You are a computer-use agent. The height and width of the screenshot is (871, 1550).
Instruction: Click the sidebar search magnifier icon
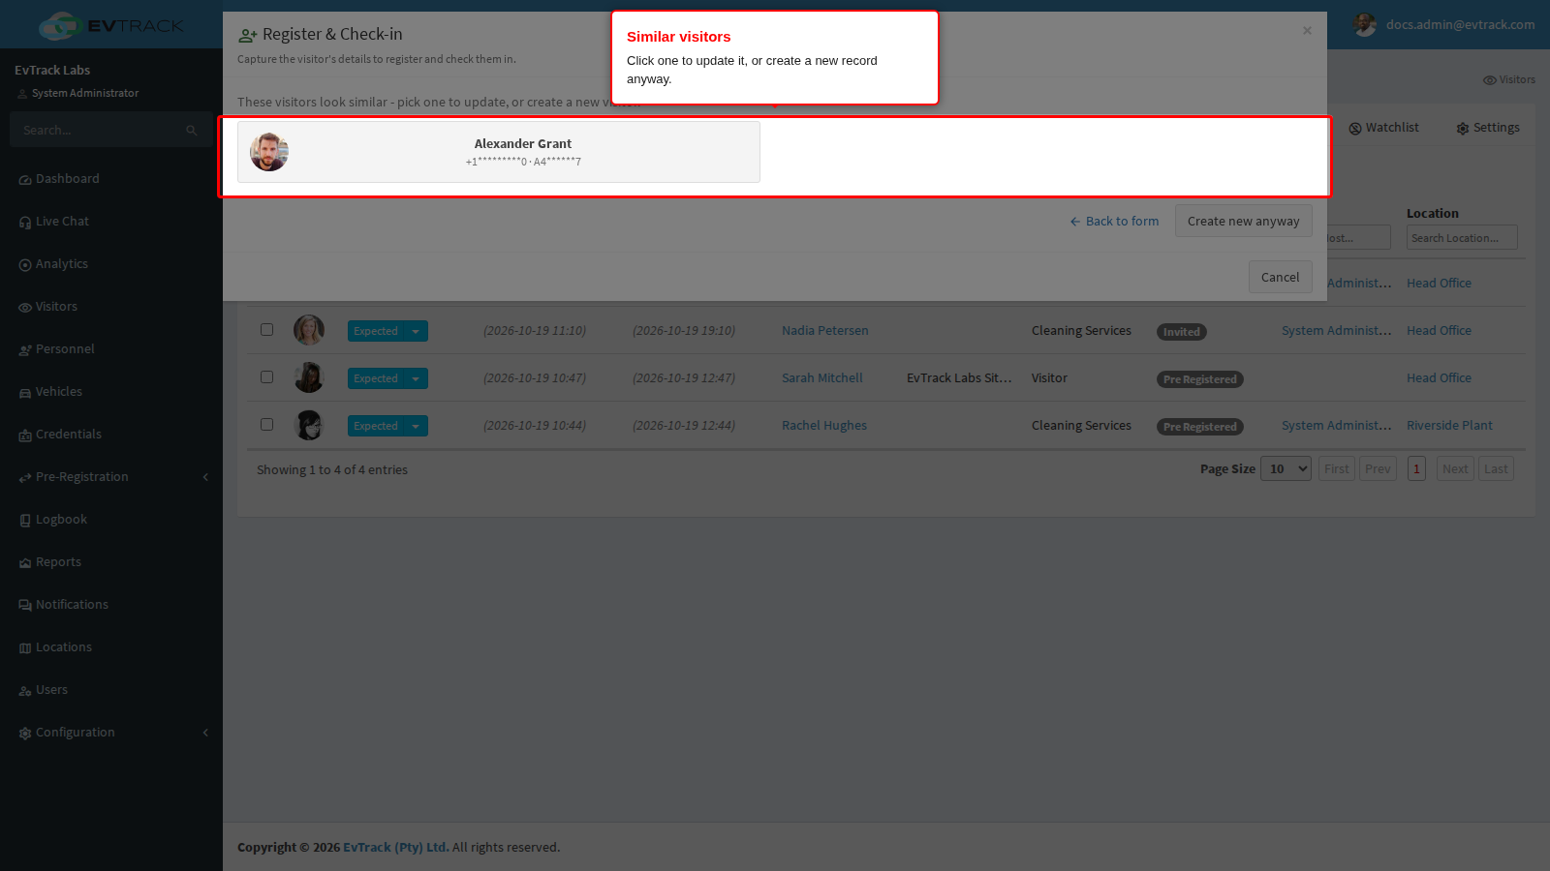(192, 130)
